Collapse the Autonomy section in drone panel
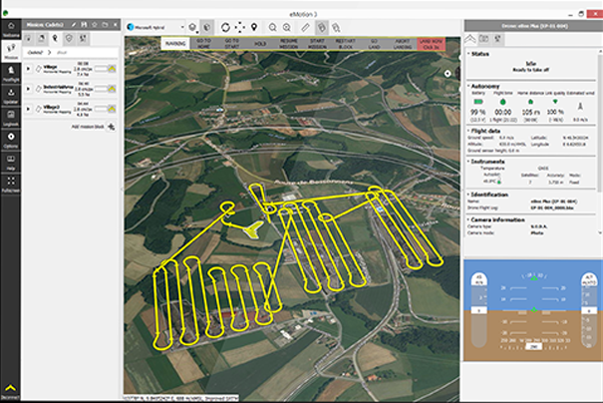Viewport: 603px width, 403px height. tap(469, 87)
